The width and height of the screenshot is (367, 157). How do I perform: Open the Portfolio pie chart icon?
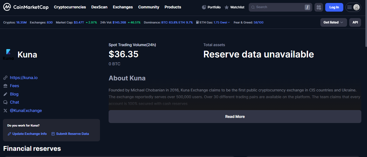click(x=204, y=7)
